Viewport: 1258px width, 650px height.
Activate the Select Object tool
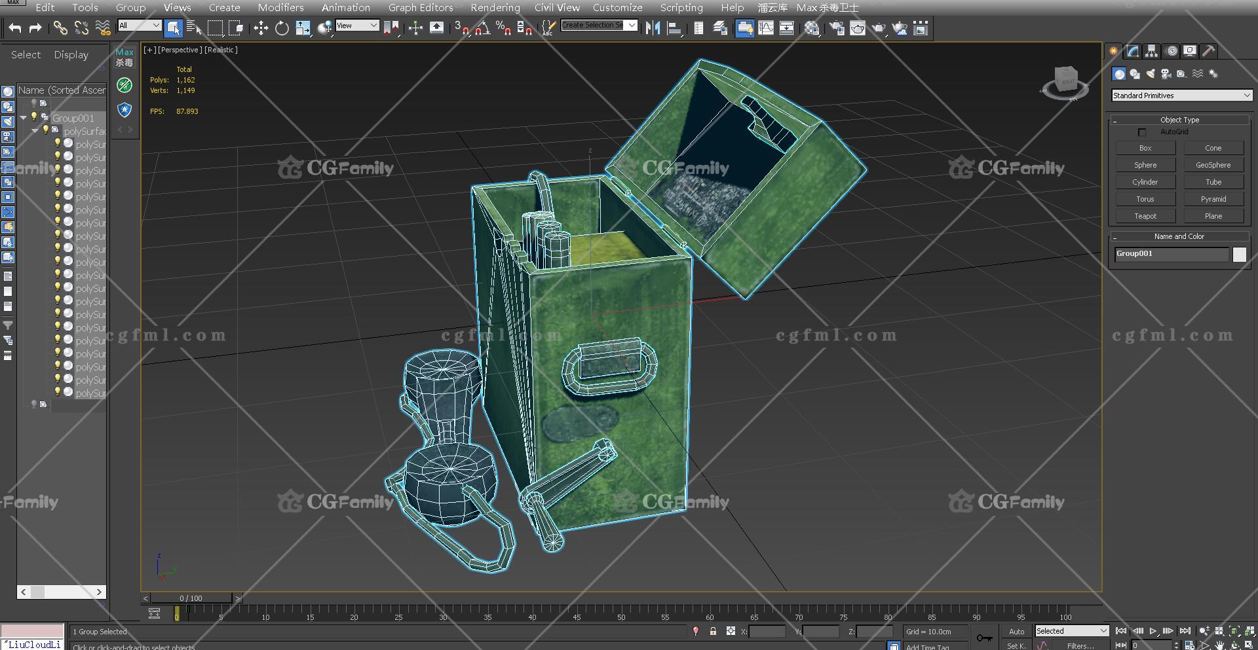point(174,27)
